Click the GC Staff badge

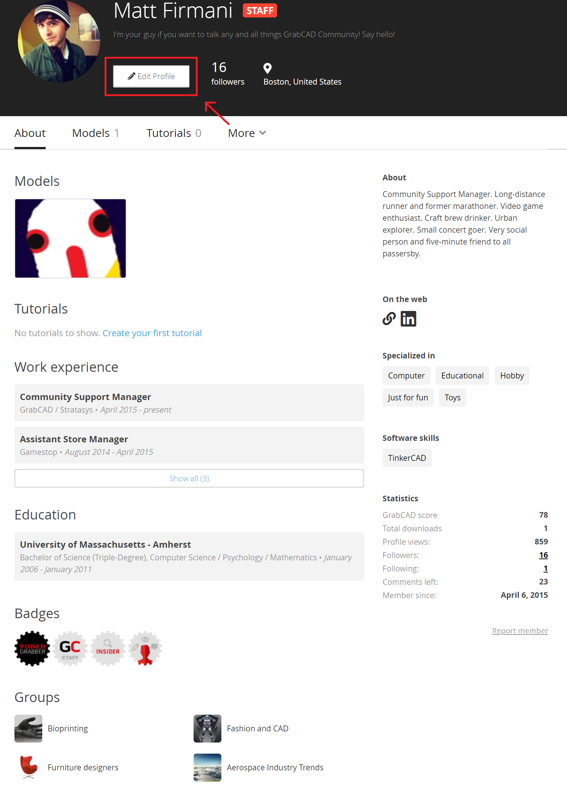70,648
